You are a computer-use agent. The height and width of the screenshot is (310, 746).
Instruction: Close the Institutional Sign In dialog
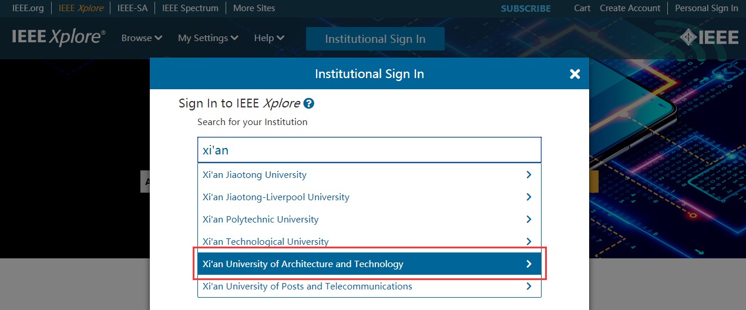(574, 74)
